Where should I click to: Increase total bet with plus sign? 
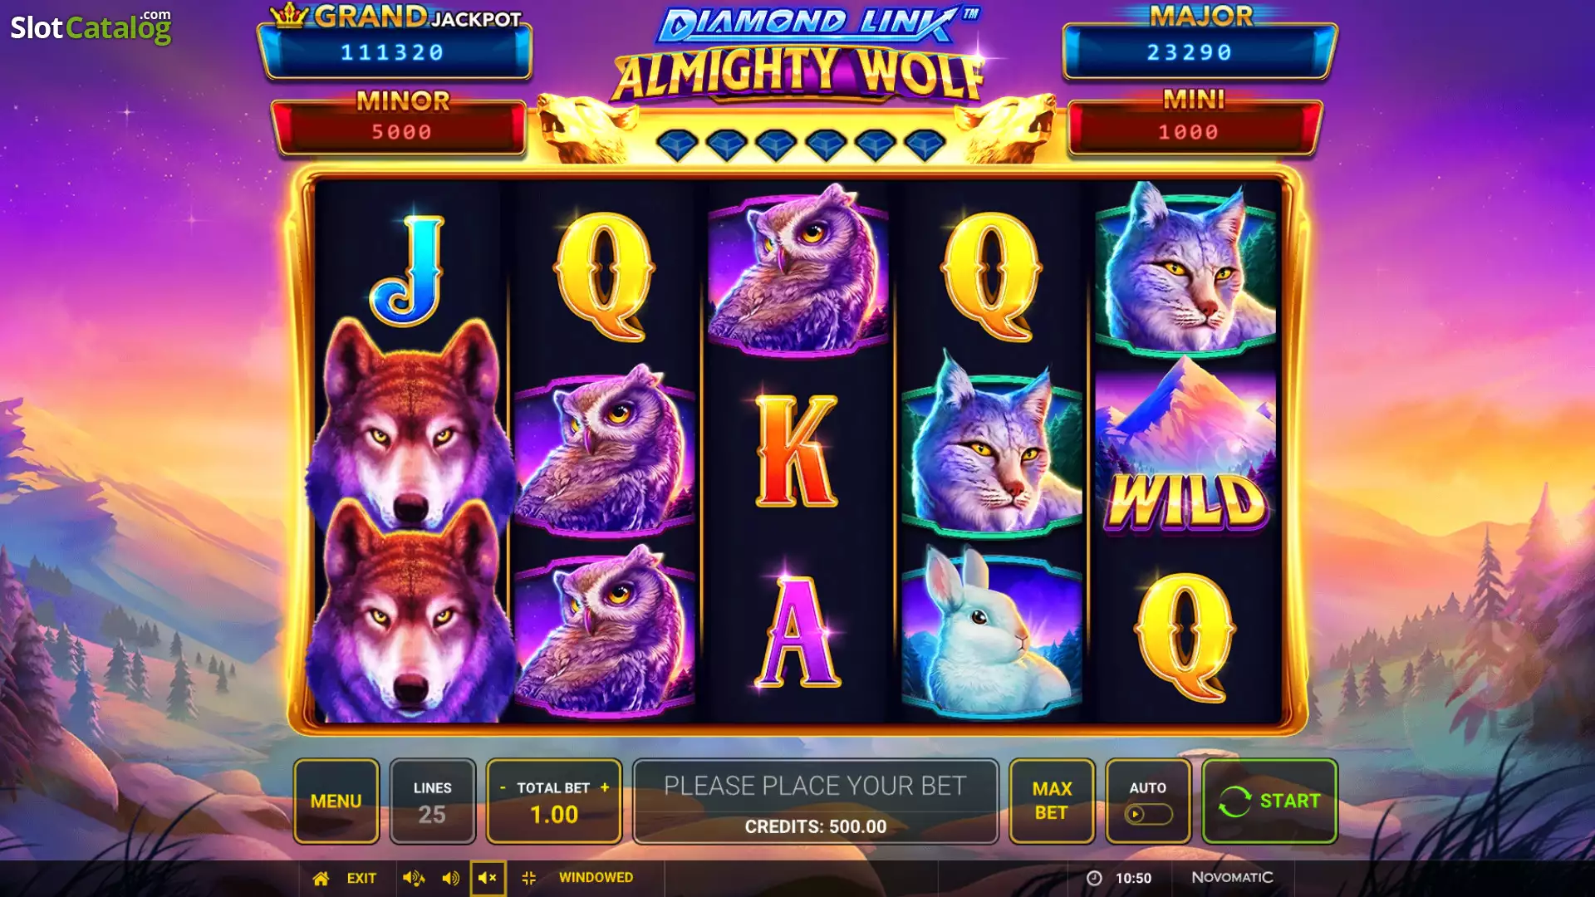[x=605, y=787]
